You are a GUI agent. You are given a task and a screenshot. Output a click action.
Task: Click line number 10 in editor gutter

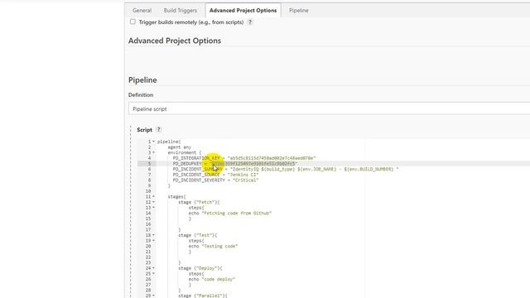click(148, 191)
